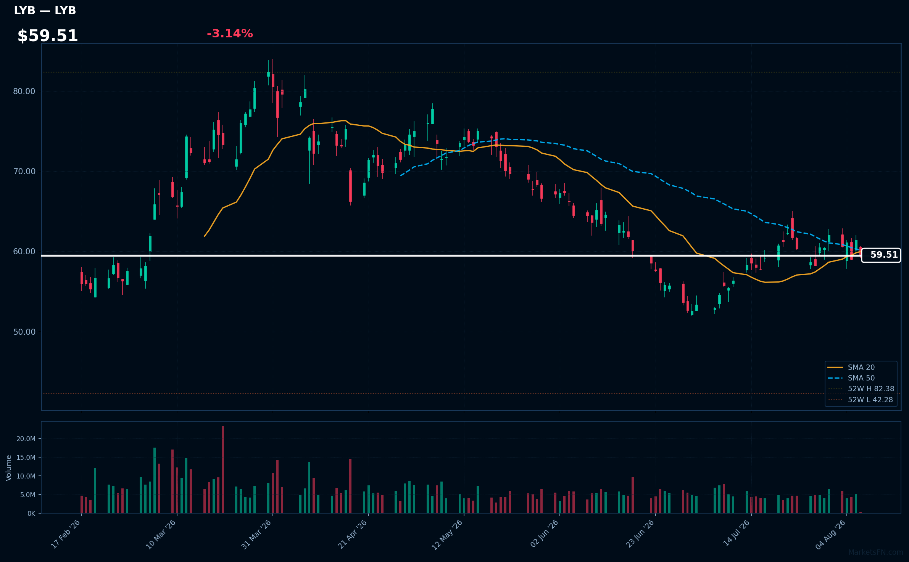Click the -3.14% change value
909x562 pixels.
pyautogui.click(x=230, y=34)
